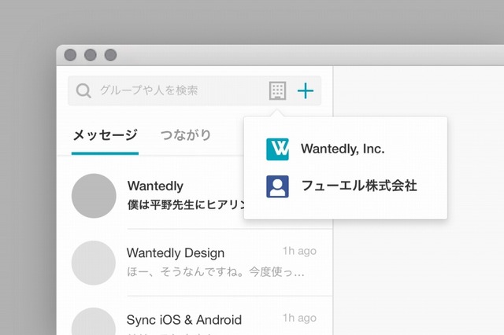The height and width of the screenshot is (335, 504).
Task: Click the ほー、そうなんですね message preview
Action: click(215, 272)
